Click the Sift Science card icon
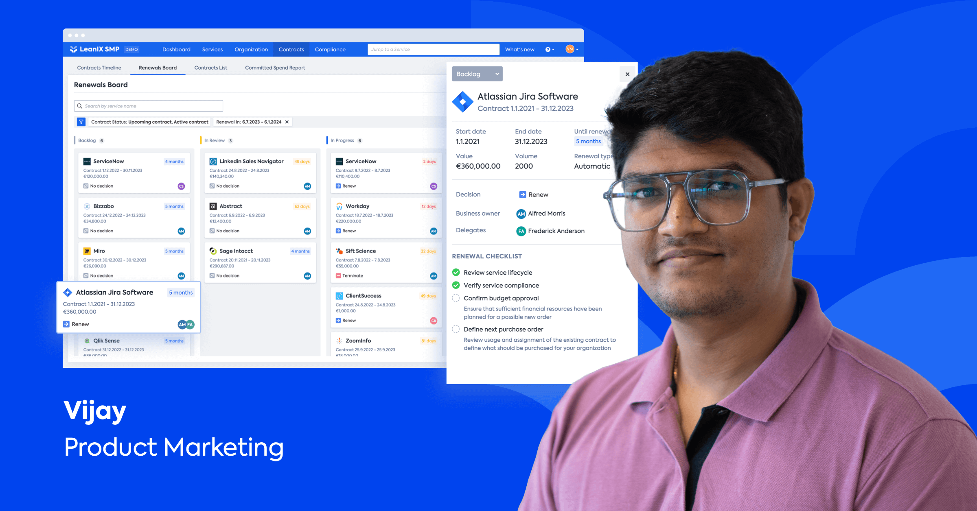 click(x=339, y=251)
